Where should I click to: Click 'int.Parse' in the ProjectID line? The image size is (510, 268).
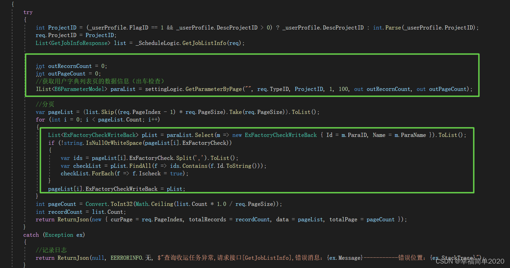(x=387, y=28)
